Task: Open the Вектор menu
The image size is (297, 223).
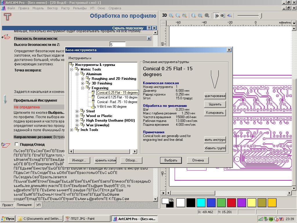Action: coord(52,8)
